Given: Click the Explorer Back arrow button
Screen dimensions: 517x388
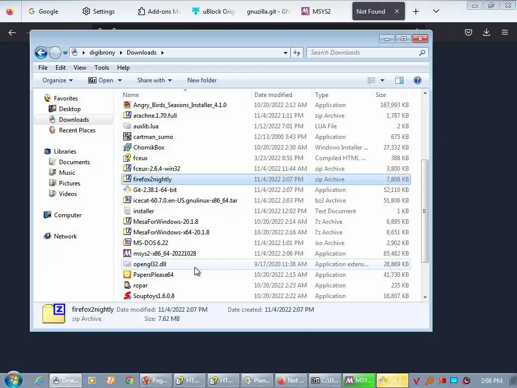Looking at the screenshot, I should (x=41, y=53).
